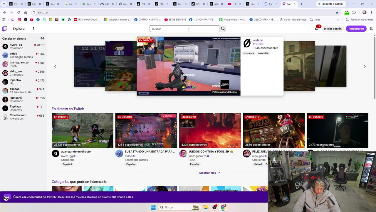Click the Twitch logo home icon
The height and width of the screenshot is (212, 376).
pyautogui.click(x=5, y=29)
